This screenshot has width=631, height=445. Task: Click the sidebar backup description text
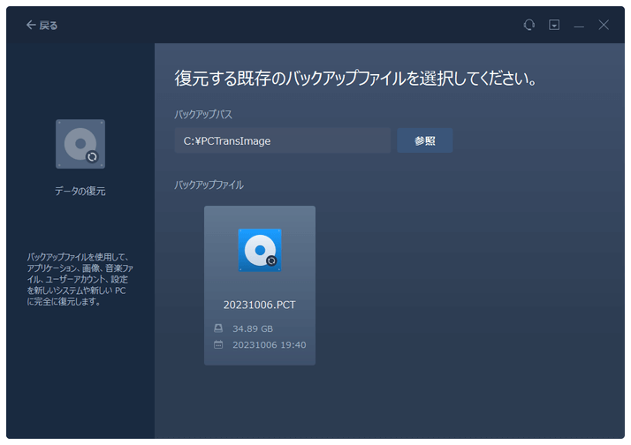pos(80,279)
